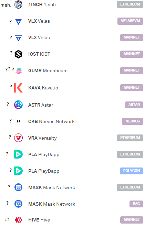Click the IOST hexagon logo icon

click(x=18, y=54)
